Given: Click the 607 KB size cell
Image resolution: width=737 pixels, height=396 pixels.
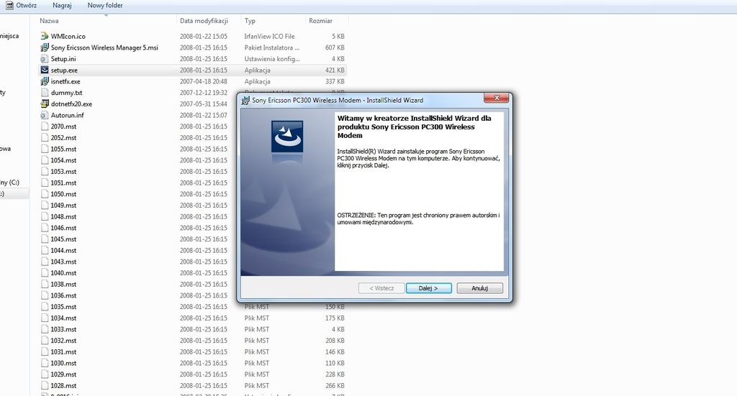Looking at the screenshot, I should click(335, 47).
